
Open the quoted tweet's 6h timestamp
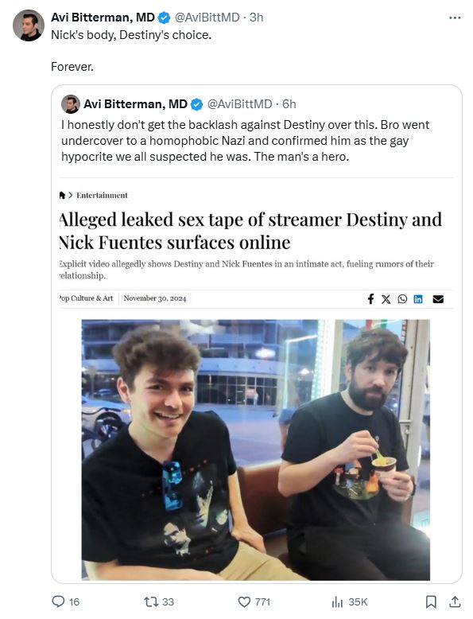[x=289, y=103]
